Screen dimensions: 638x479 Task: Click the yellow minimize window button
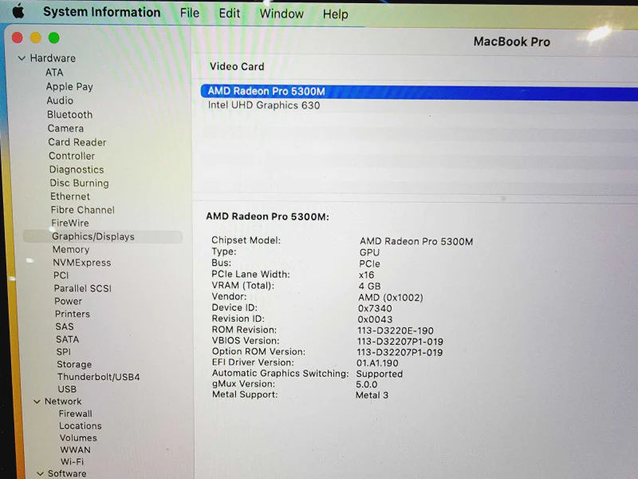[x=35, y=38]
